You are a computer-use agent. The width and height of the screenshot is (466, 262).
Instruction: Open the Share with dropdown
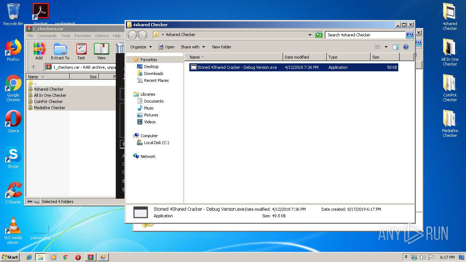193,47
